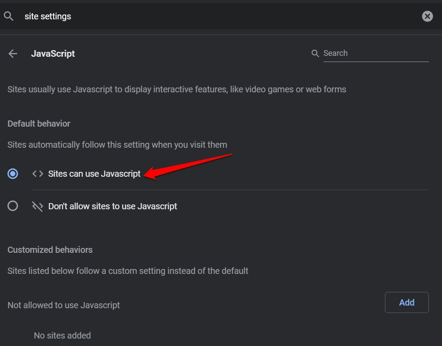This screenshot has width=442, height=346.
Task: Click the 'JavaScript' page heading
Action: pos(53,54)
